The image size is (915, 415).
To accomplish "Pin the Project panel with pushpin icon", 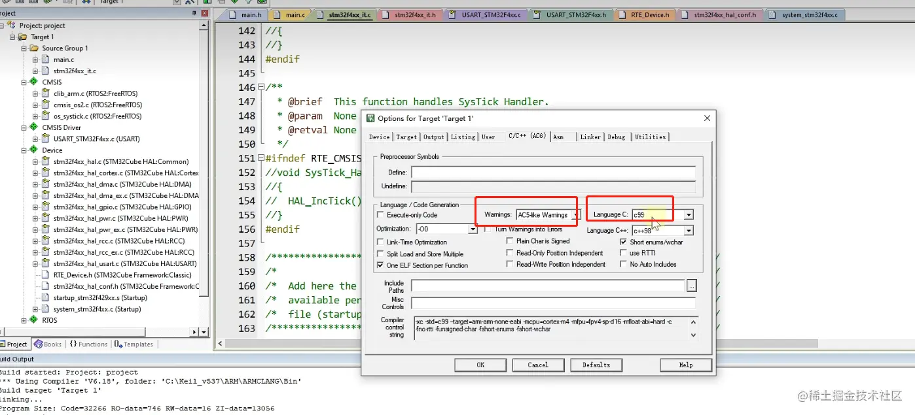I will click(194, 13).
